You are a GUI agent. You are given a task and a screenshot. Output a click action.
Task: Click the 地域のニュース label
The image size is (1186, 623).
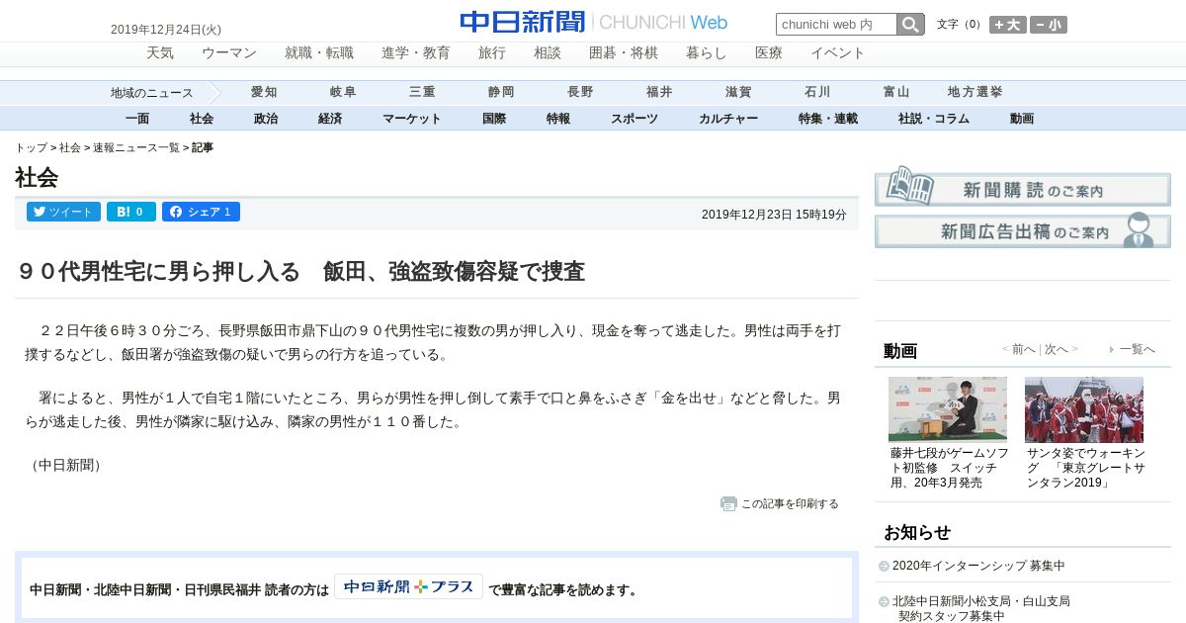click(x=152, y=93)
